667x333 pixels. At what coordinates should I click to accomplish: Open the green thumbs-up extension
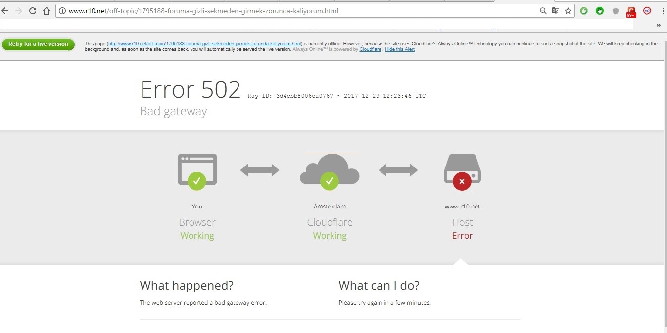(584, 11)
